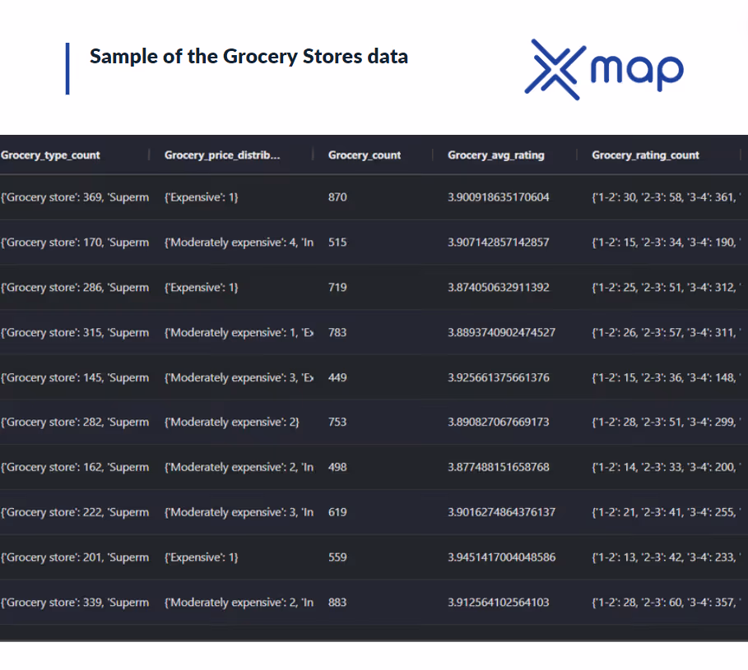Select average rating 3.877488151658768
The height and width of the screenshot is (670, 748).
(x=499, y=467)
